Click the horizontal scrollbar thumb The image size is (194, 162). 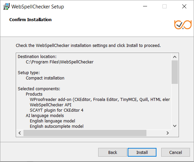click(85, 133)
